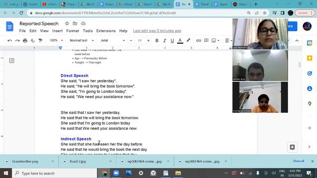Click the cloud document status icon
The height and width of the screenshot is (178, 317).
pyautogui.click(x=83, y=23)
